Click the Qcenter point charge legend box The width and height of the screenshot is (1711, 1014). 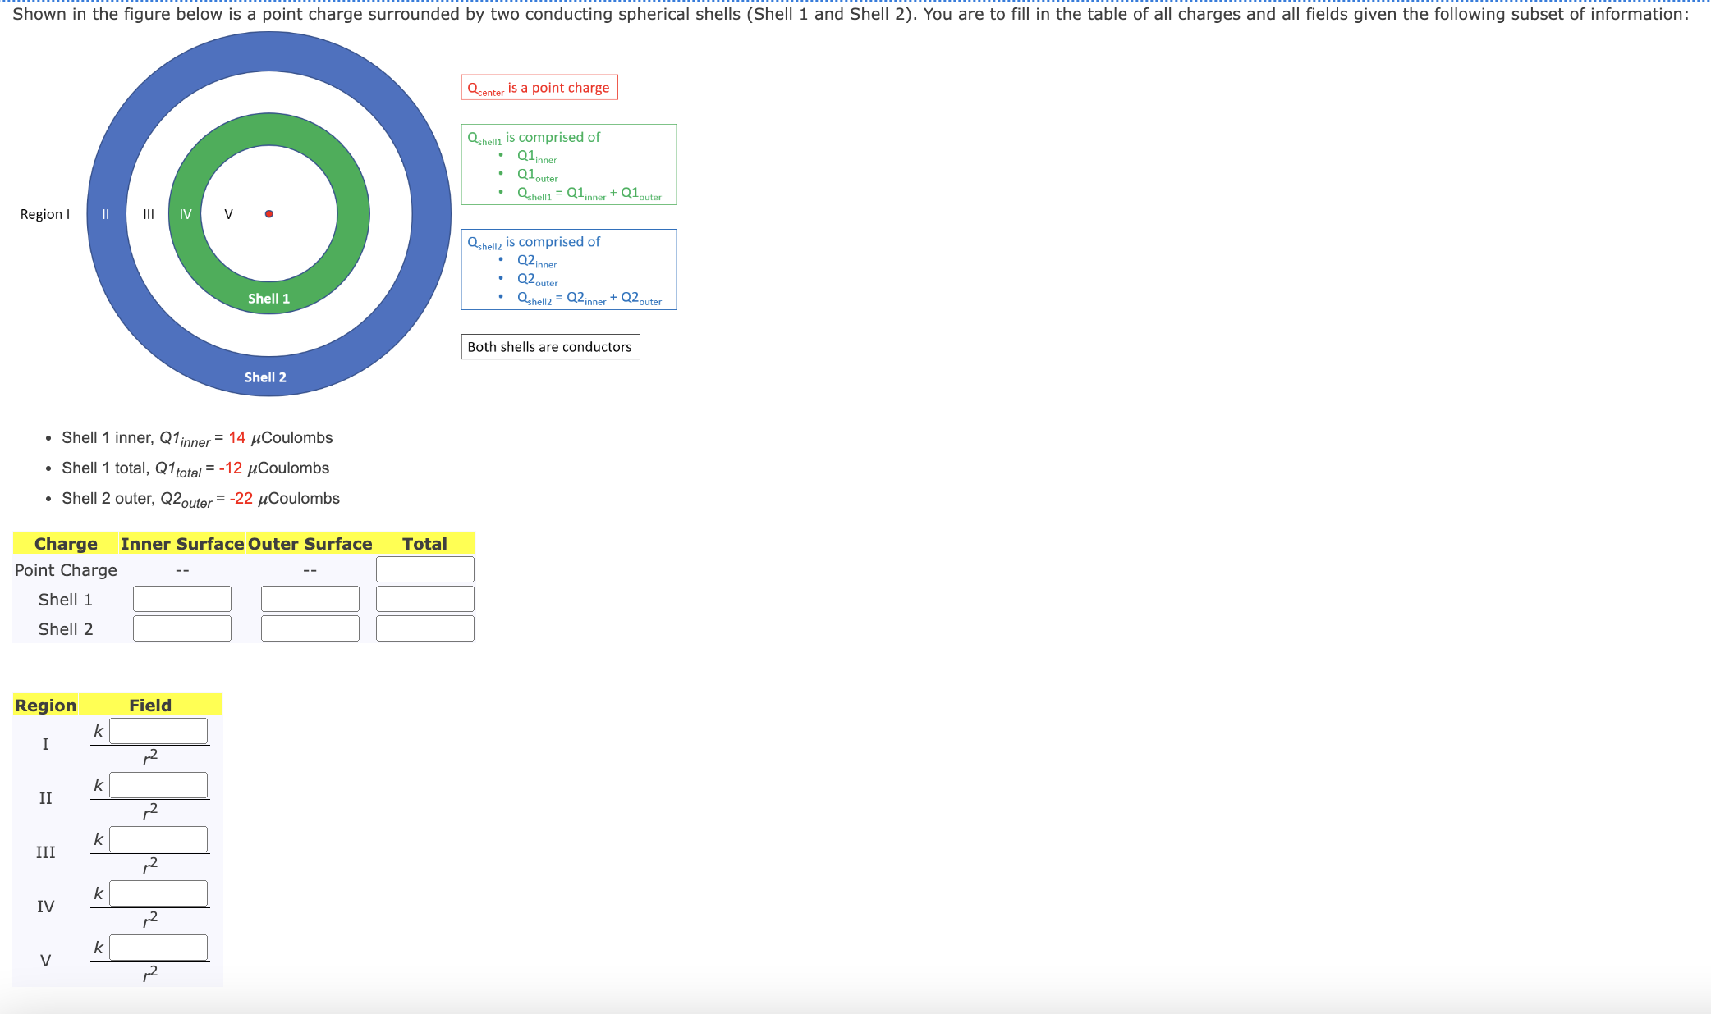tap(539, 88)
